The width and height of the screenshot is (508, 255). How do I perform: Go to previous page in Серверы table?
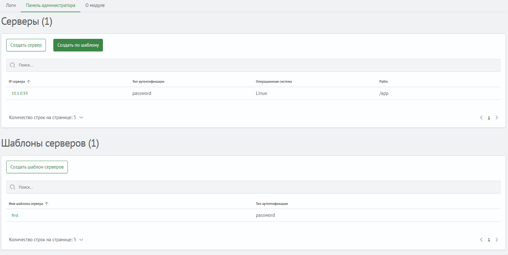tap(481, 117)
